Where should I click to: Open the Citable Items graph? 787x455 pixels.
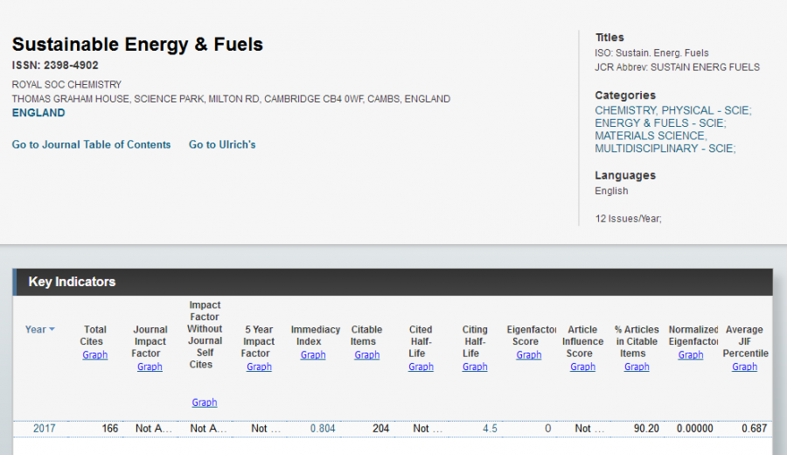[x=367, y=355]
